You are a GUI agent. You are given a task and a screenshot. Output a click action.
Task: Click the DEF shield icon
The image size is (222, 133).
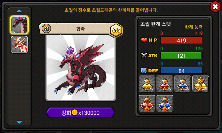pyautogui.click(x=144, y=71)
